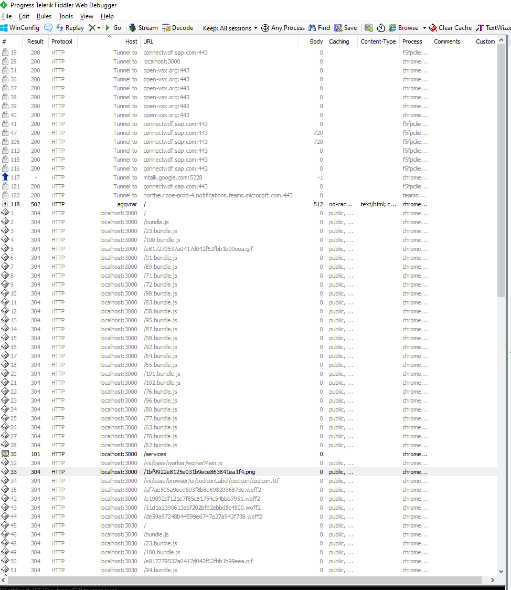Expand the Browse browser selection dropdown
Viewport: 511px width, 590px height.
pos(423,27)
